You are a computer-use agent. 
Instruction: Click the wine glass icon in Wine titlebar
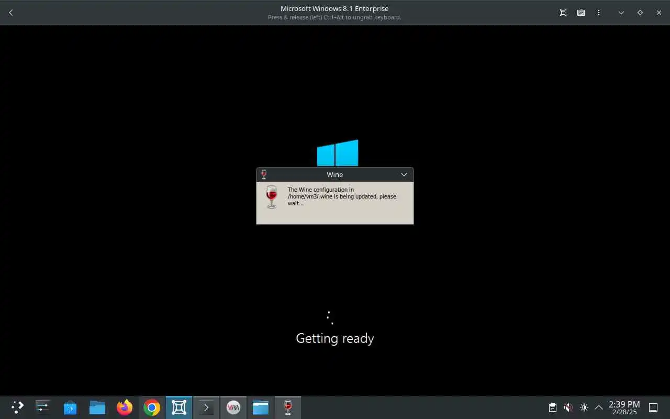point(264,174)
